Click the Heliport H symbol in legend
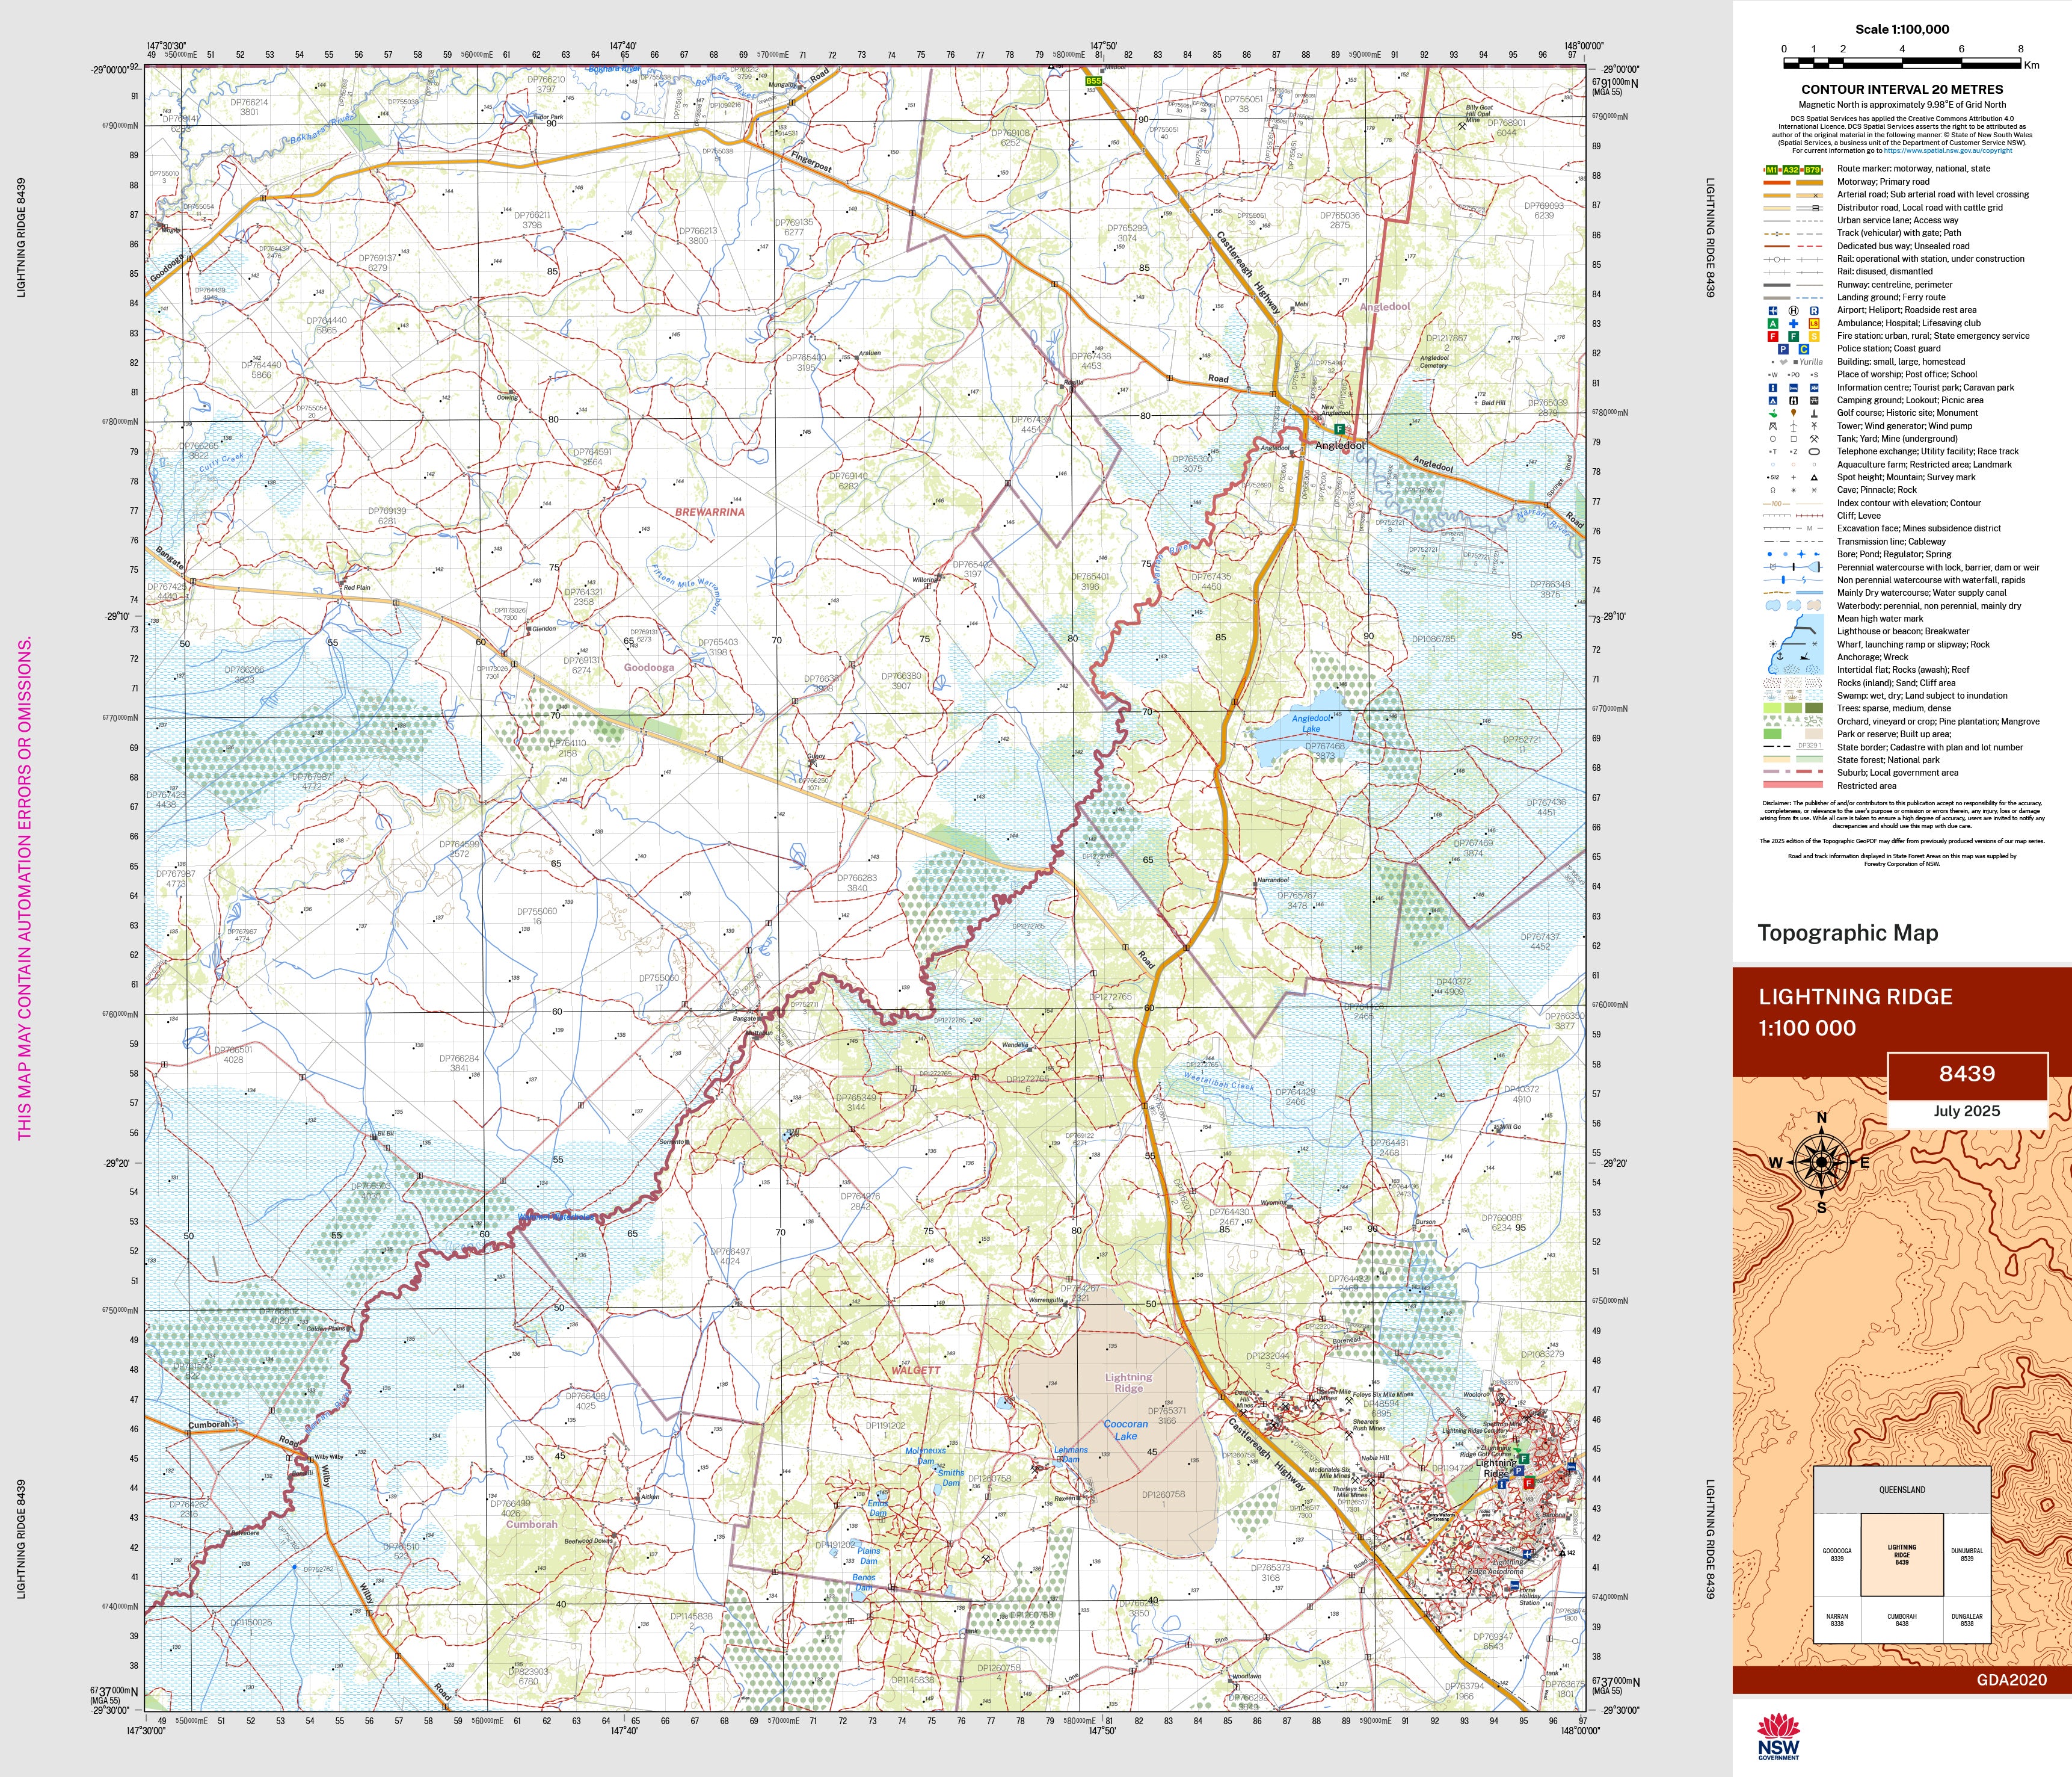 1794,310
